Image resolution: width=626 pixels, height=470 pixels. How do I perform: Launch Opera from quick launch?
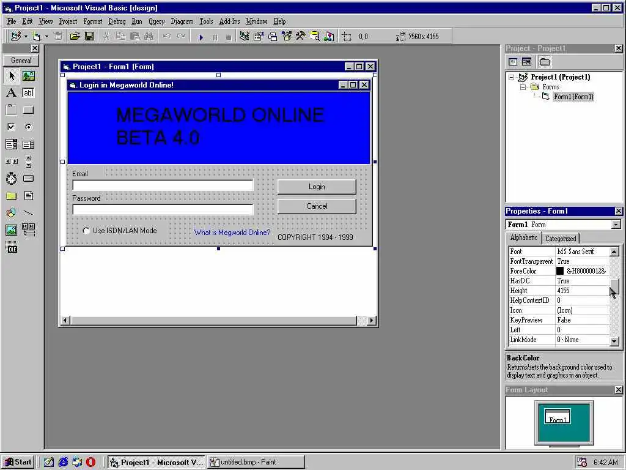point(90,462)
